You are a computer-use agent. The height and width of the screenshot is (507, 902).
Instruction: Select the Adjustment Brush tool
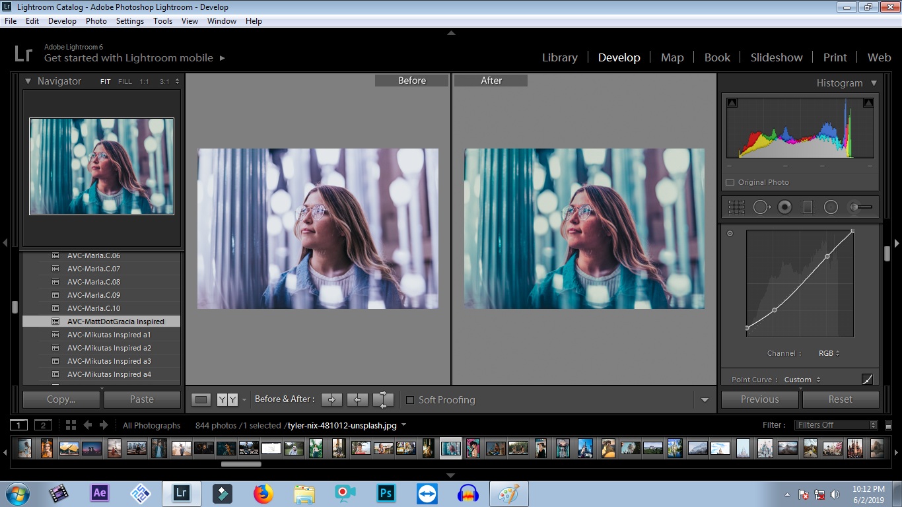pos(860,207)
